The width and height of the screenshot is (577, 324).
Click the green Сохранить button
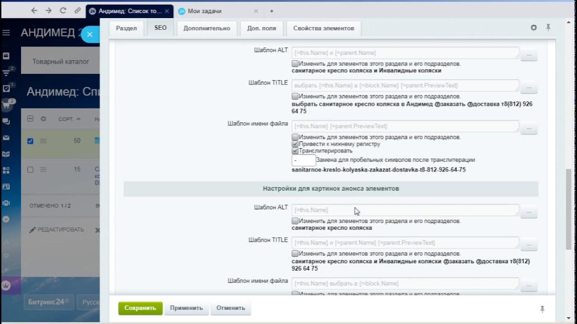click(x=140, y=308)
